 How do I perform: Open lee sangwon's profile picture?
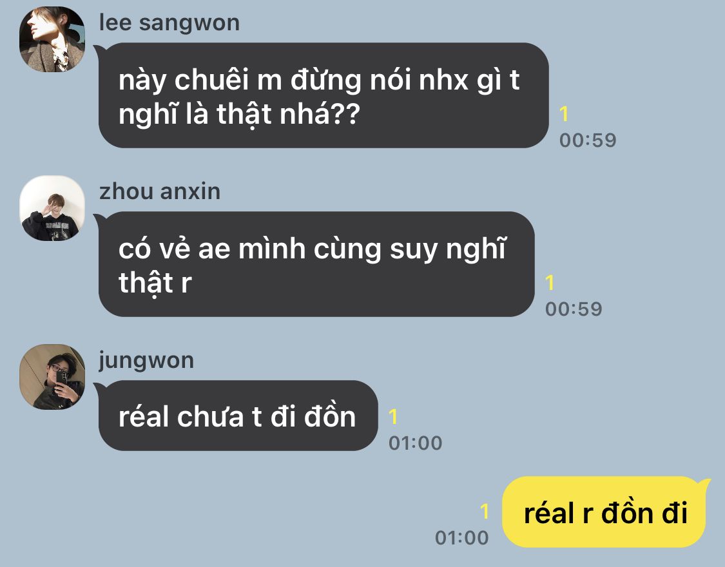click(52, 39)
